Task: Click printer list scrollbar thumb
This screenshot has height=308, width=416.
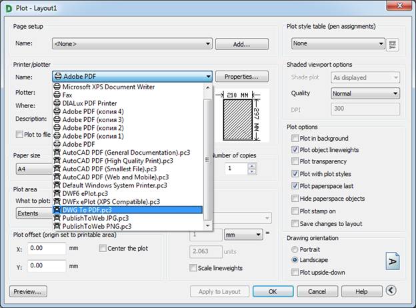Action: (207, 159)
